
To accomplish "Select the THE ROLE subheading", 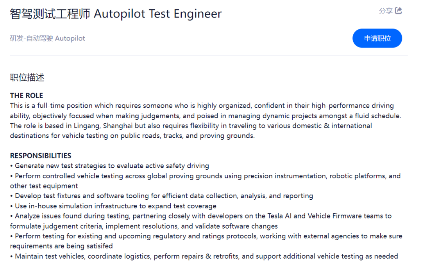I will (27, 96).
